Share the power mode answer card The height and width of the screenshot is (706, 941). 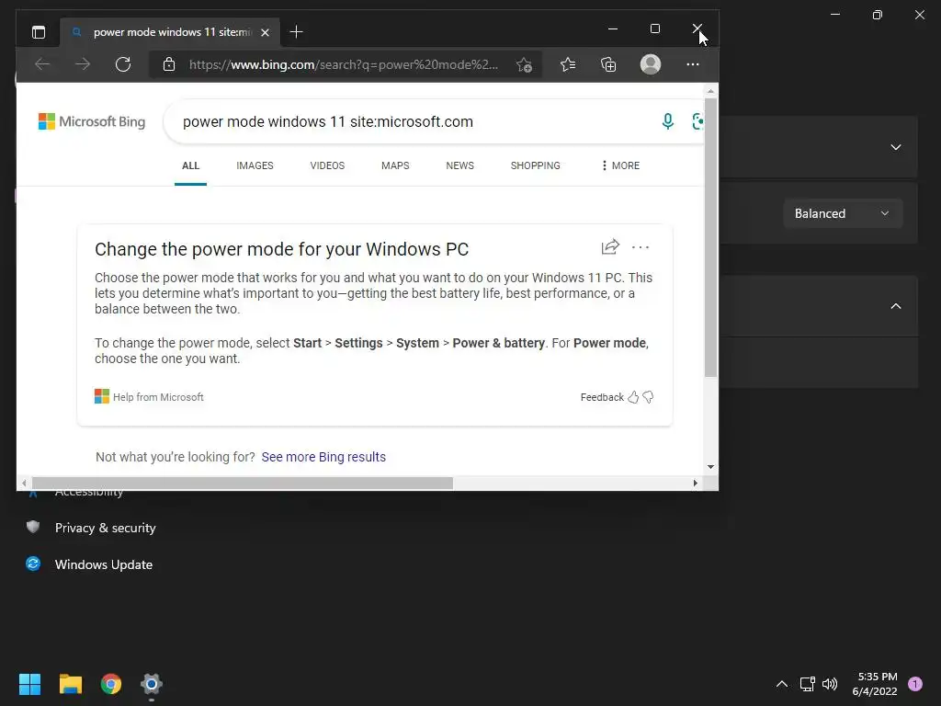pyautogui.click(x=610, y=246)
